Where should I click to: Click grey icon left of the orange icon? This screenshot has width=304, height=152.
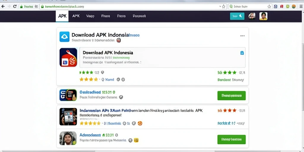(x=134, y=123)
